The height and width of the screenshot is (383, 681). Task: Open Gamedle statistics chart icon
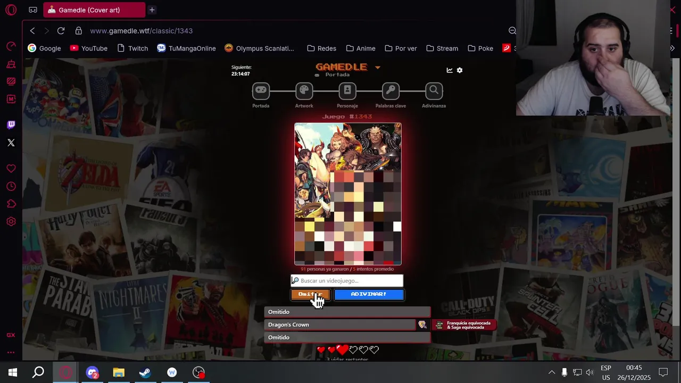(450, 70)
